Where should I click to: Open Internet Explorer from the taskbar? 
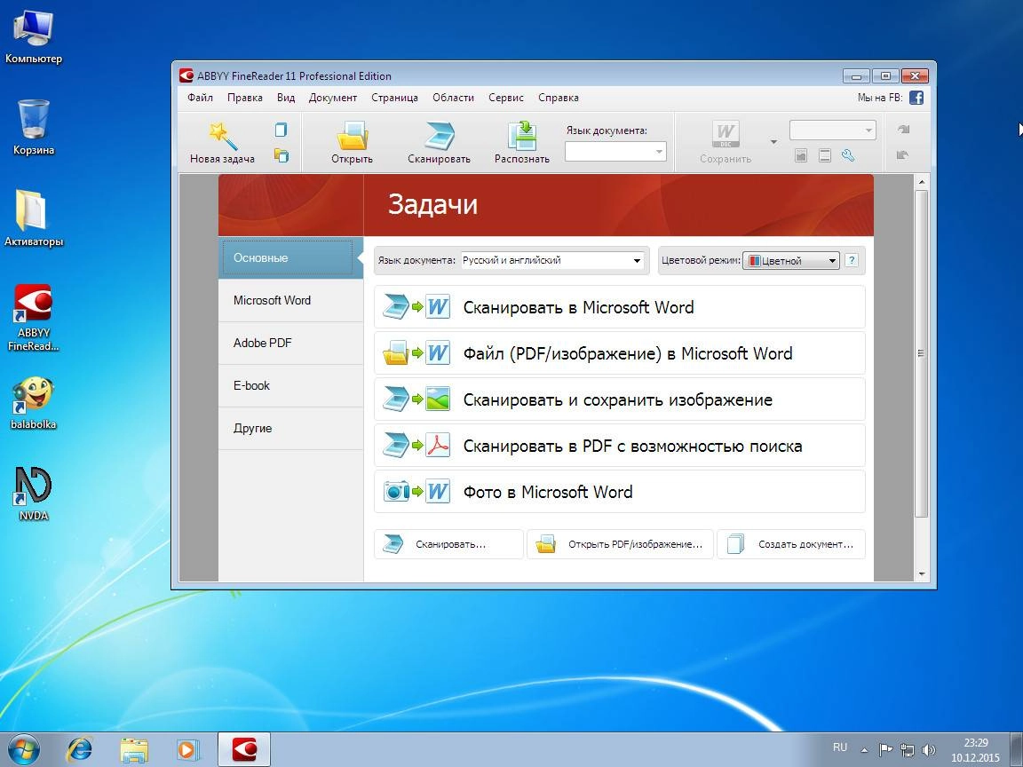click(x=80, y=749)
